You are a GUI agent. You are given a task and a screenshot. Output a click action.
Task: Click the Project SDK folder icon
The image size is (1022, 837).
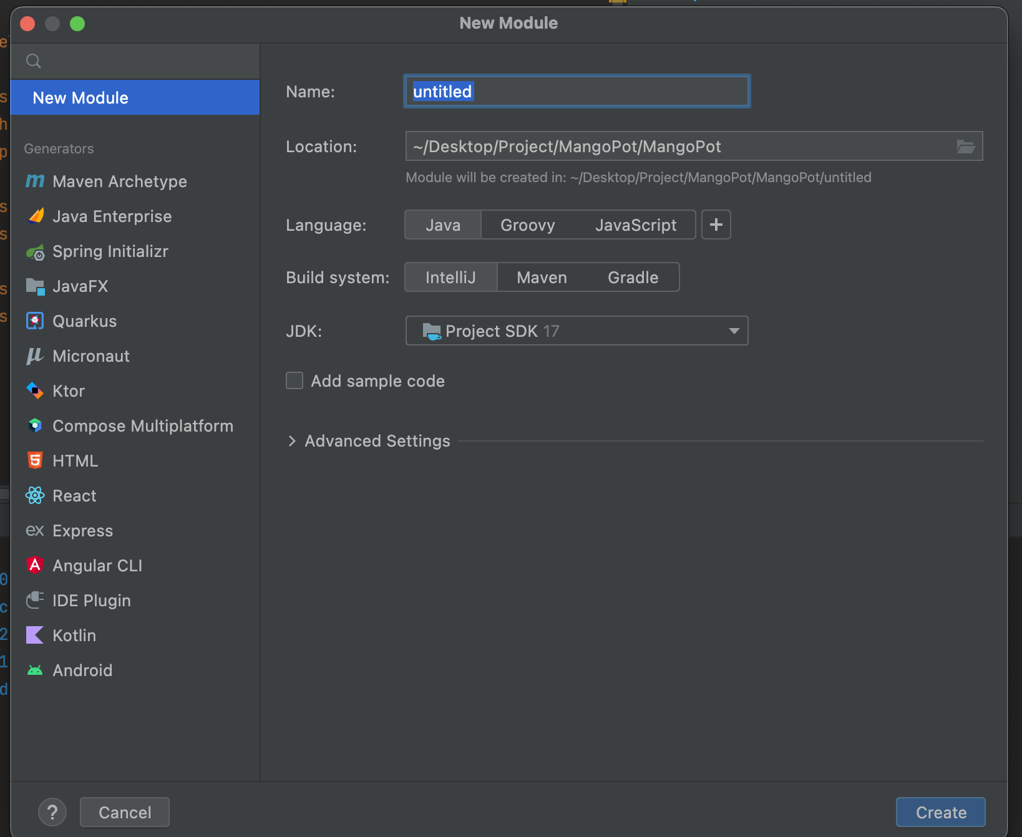(432, 331)
